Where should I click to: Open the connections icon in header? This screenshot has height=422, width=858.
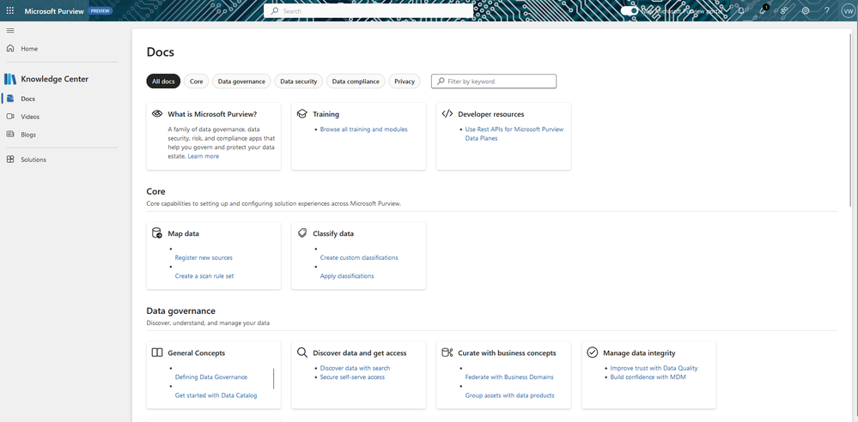click(x=784, y=10)
